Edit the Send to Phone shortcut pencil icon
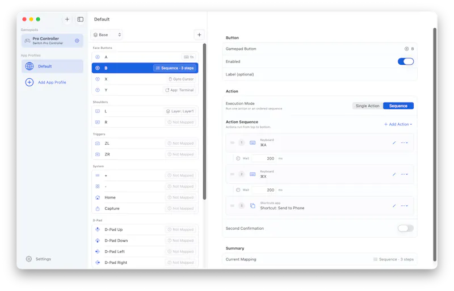Screen dimensions: 454x291 pyautogui.click(x=394, y=206)
